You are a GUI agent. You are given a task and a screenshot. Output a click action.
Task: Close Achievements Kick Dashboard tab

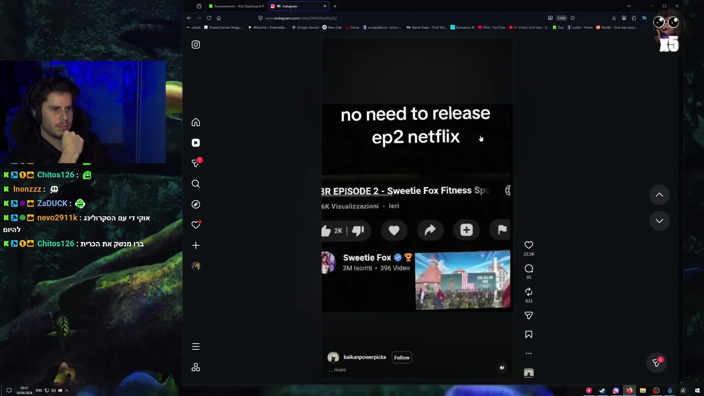263,6
